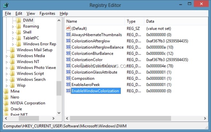Image resolution: width=211 pixels, height=132 pixels.
Task: Select the EnableWindowColorization value name
Action: (x=95, y=91)
